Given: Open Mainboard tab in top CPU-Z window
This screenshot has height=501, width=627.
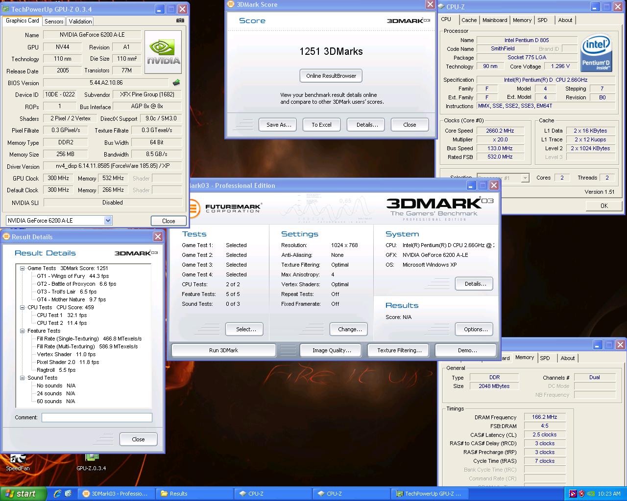Looking at the screenshot, I should (x=495, y=20).
